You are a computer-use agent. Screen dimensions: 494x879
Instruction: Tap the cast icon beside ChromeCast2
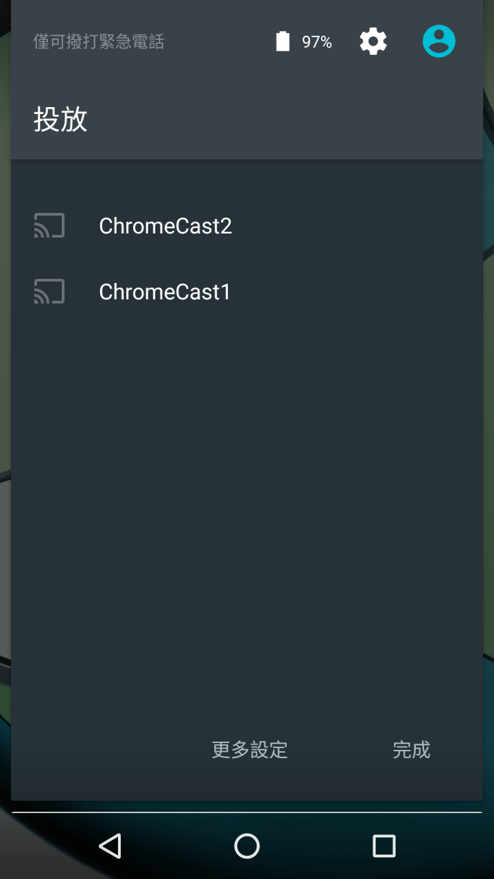[x=49, y=225]
